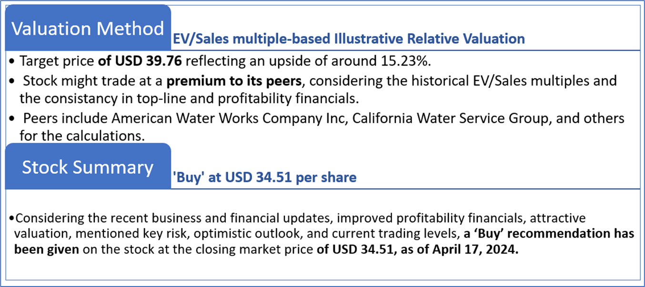Click the bullet before "Peers include"
The width and height of the screenshot is (645, 287).
(x=11, y=118)
